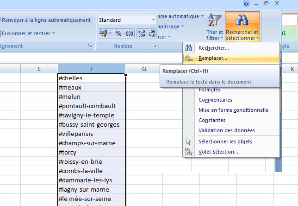Choose Sélectionner les objets from the menu
The height and width of the screenshot is (206, 298).
pos(231,142)
